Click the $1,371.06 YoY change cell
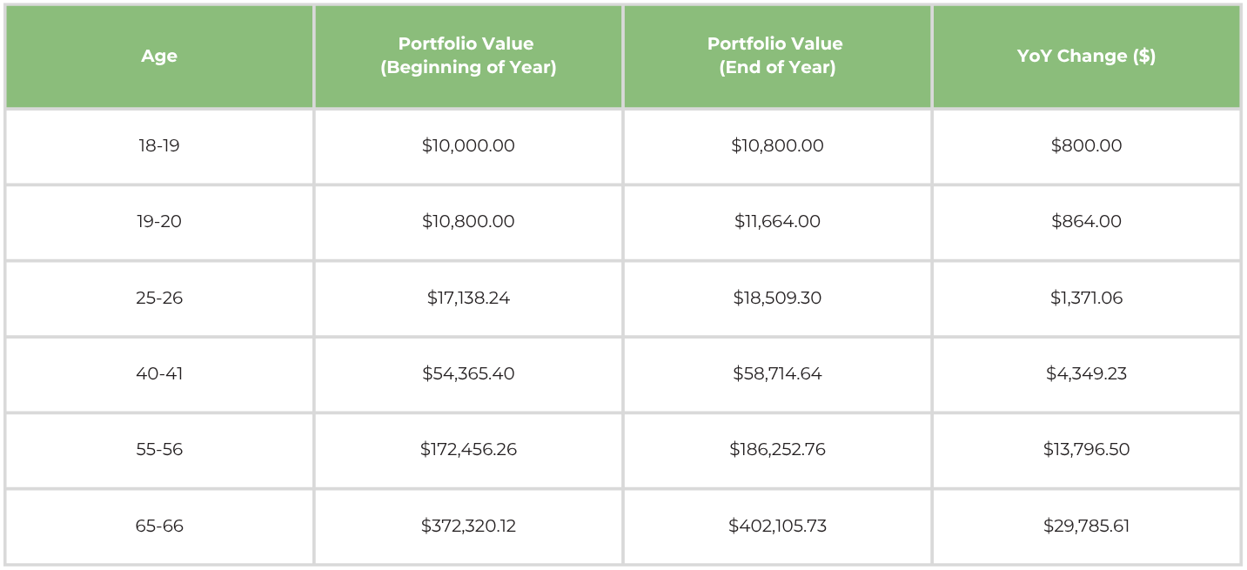 (1086, 298)
